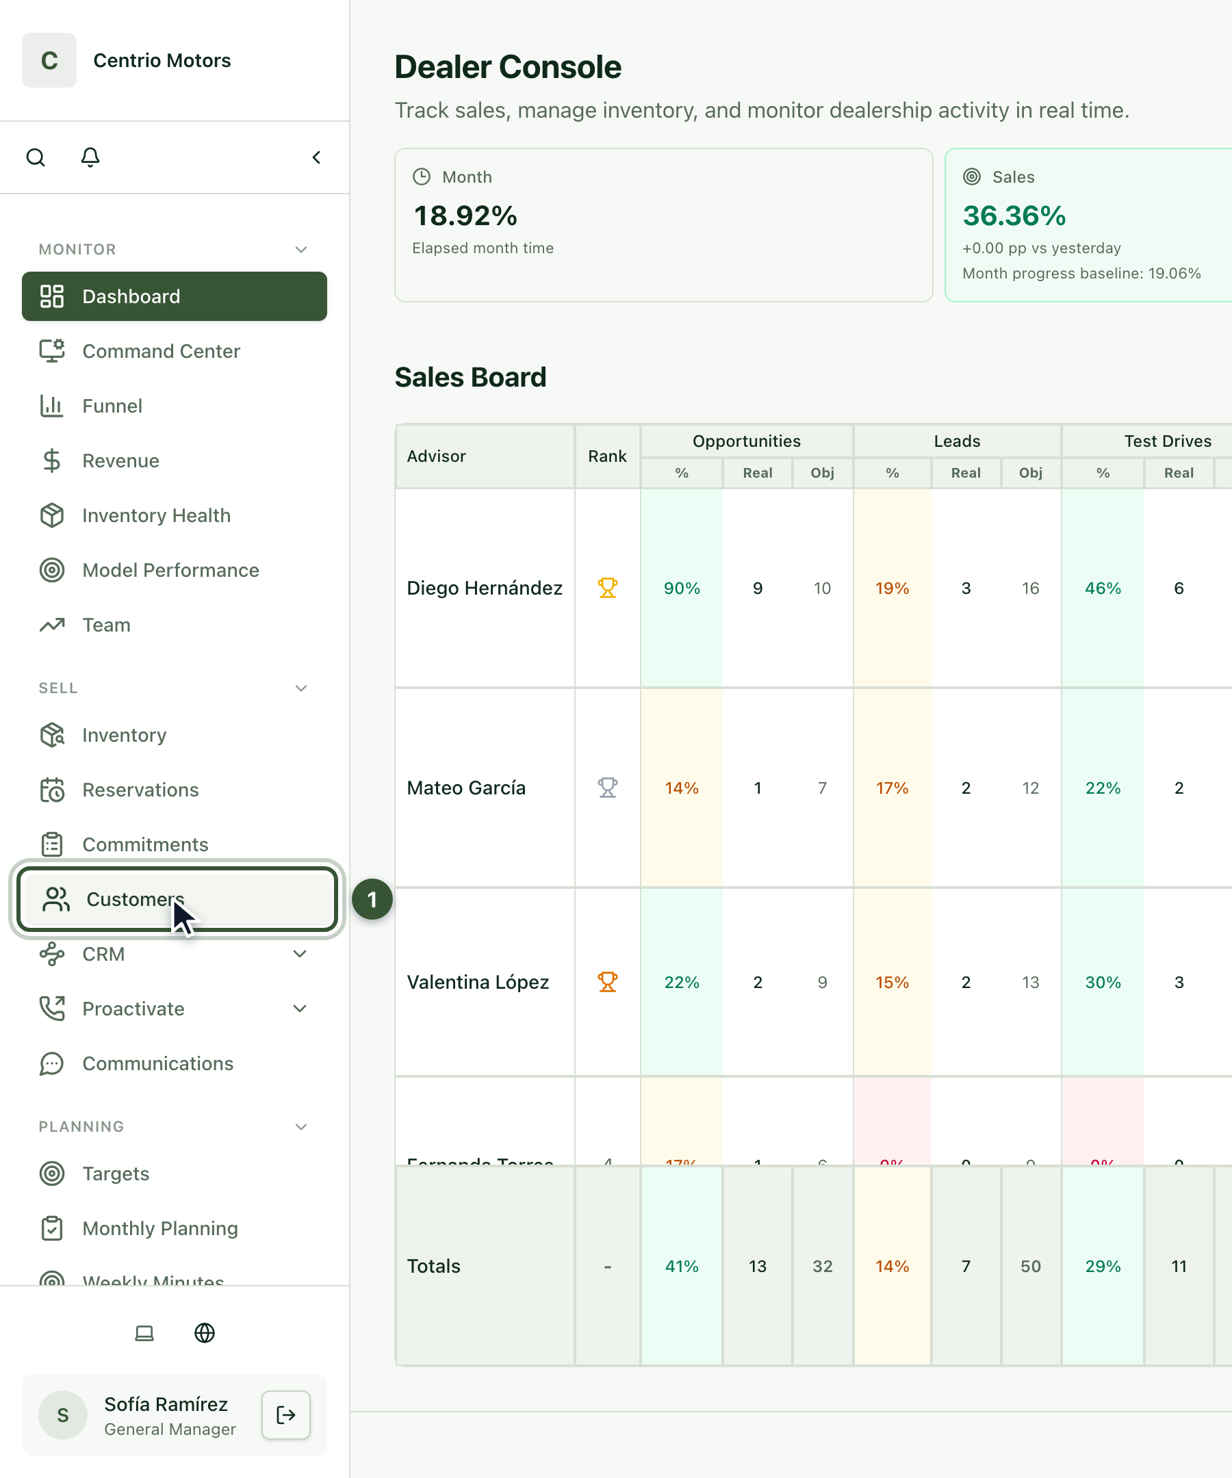Viewport: 1232px width, 1478px height.
Task: Click the Advisor column header
Action: point(485,456)
